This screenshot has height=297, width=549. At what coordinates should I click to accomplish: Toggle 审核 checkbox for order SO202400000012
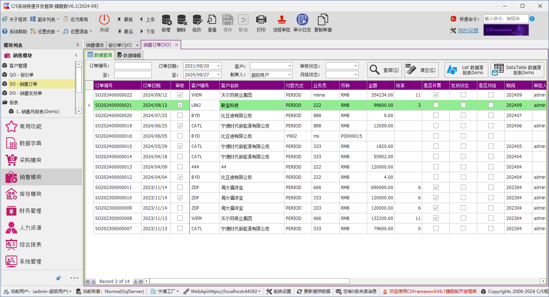tap(180, 177)
